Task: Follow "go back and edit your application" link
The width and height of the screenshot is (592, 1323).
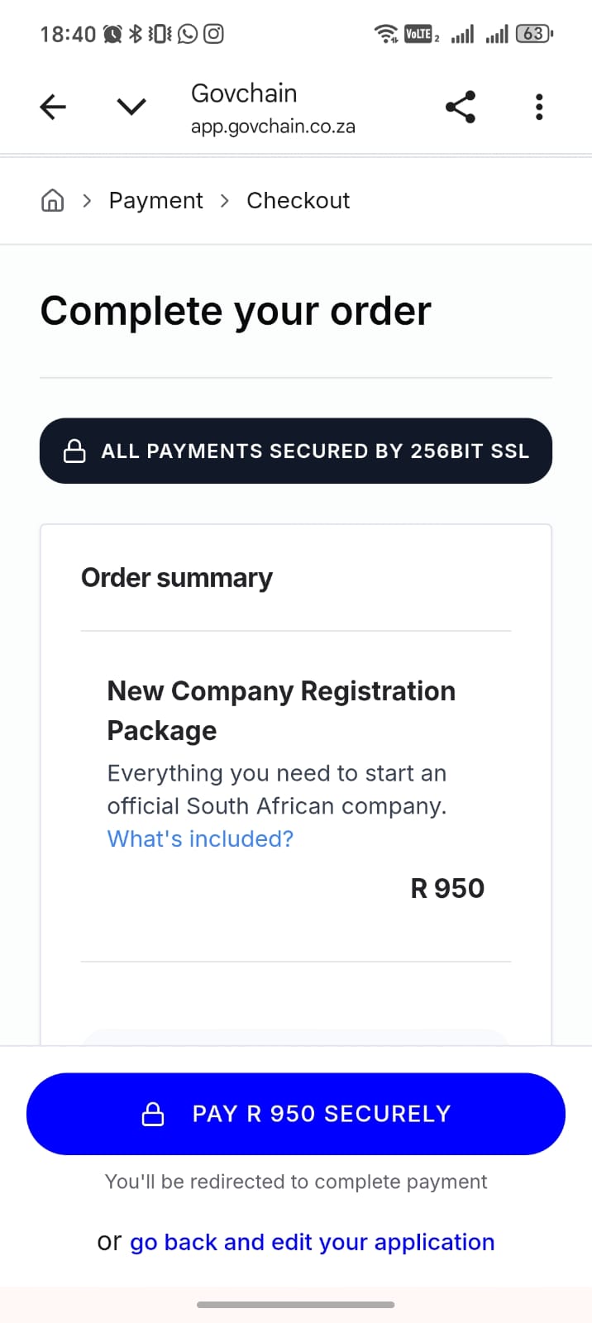Action: click(313, 1242)
